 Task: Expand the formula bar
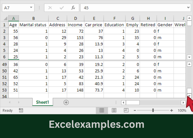click(189, 8)
